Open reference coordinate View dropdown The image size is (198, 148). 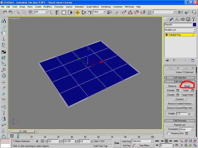coord(99,12)
